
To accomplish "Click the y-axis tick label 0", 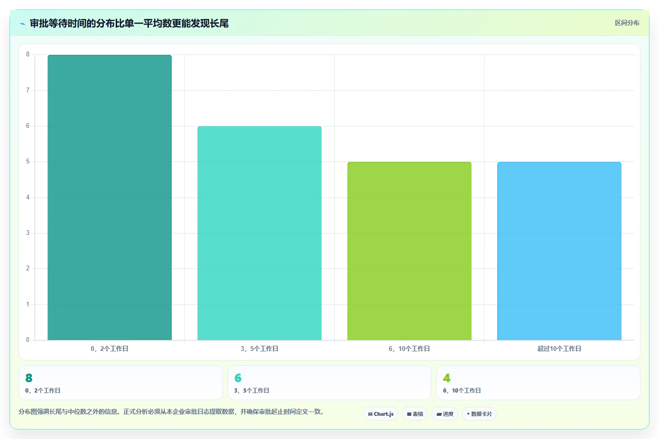I will [x=27, y=340].
